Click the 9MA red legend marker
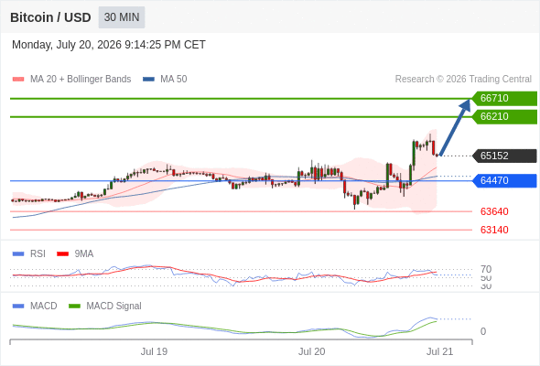The width and height of the screenshot is (540, 366). (x=62, y=254)
